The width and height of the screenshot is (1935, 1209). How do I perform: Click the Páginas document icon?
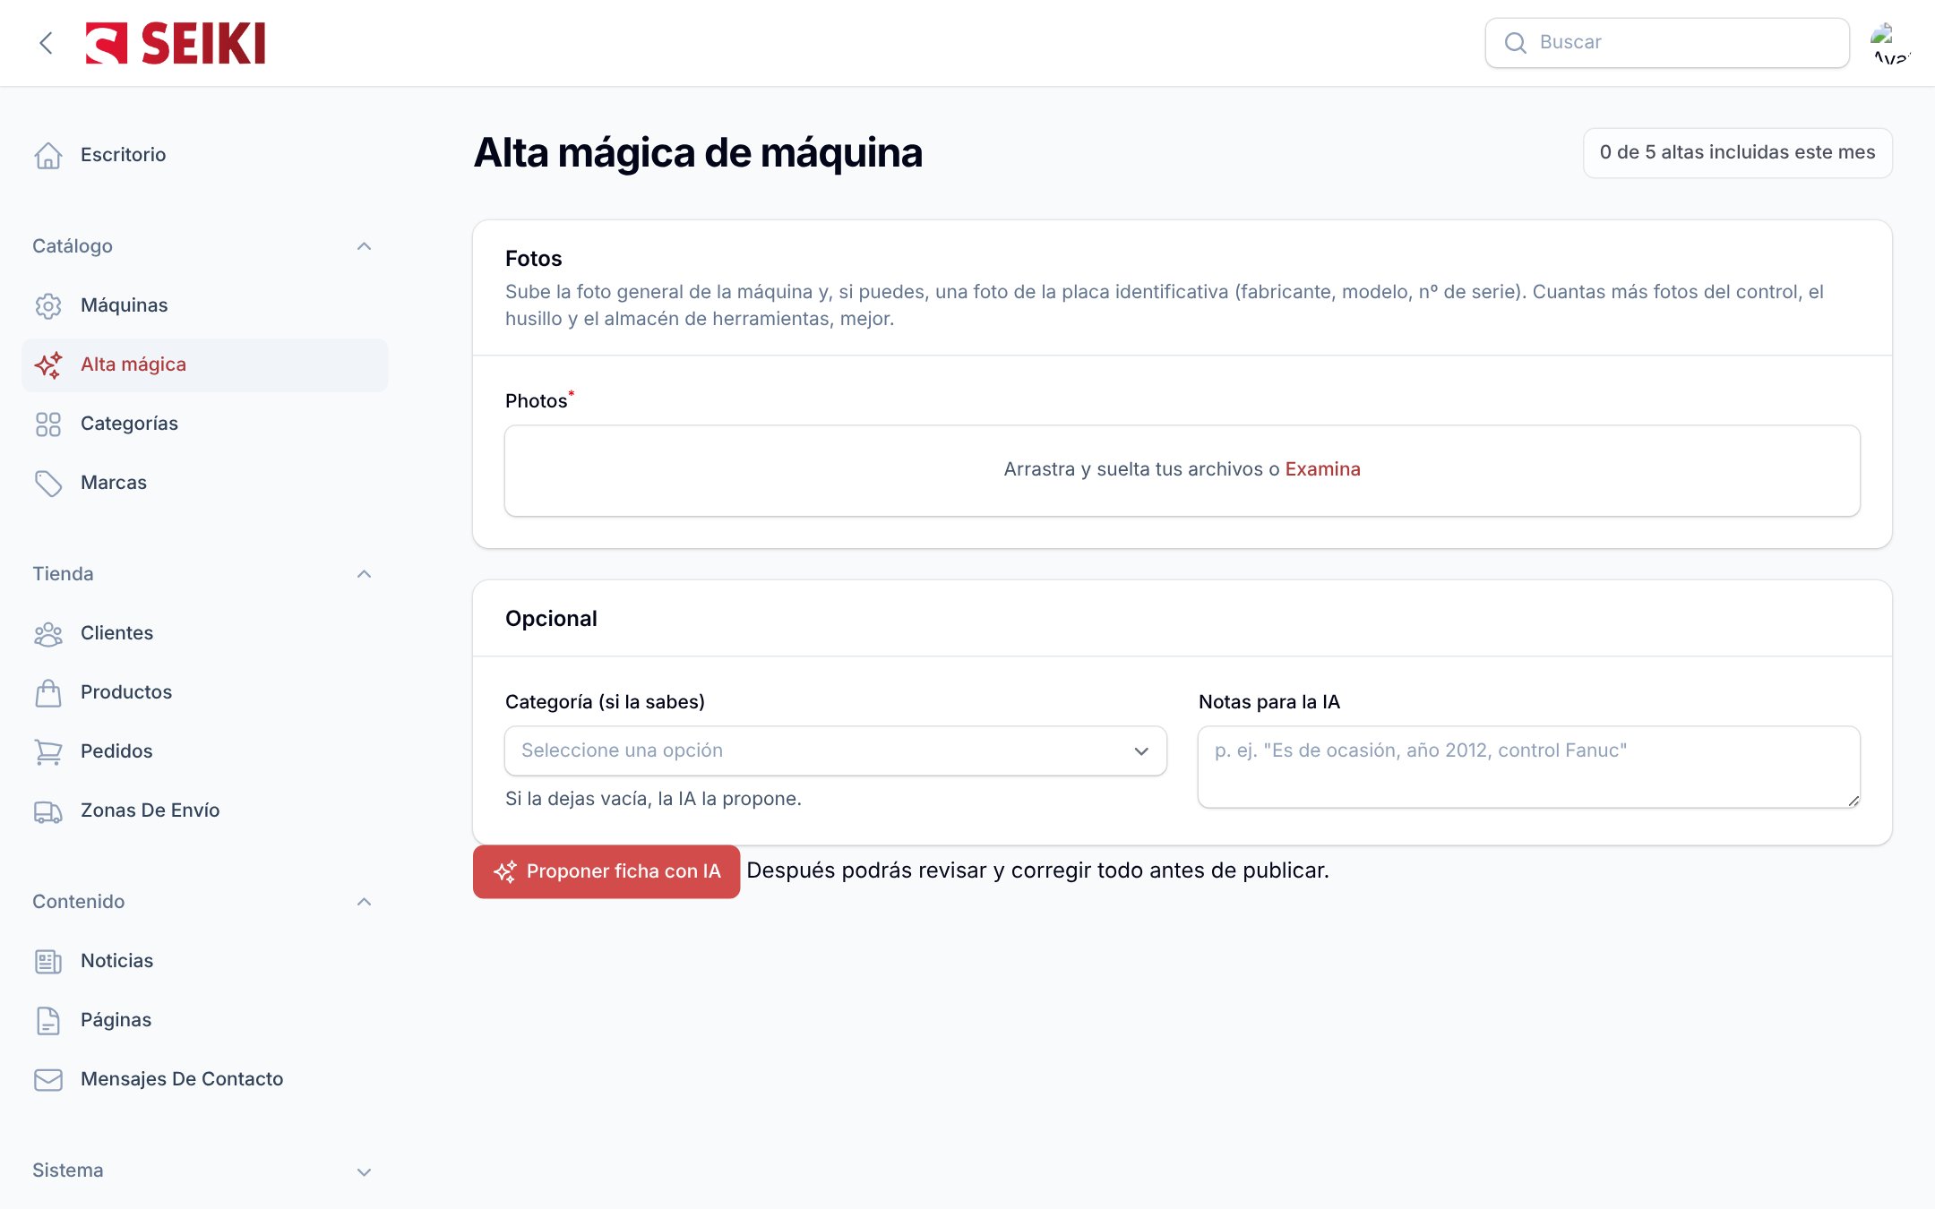coord(48,1020)
